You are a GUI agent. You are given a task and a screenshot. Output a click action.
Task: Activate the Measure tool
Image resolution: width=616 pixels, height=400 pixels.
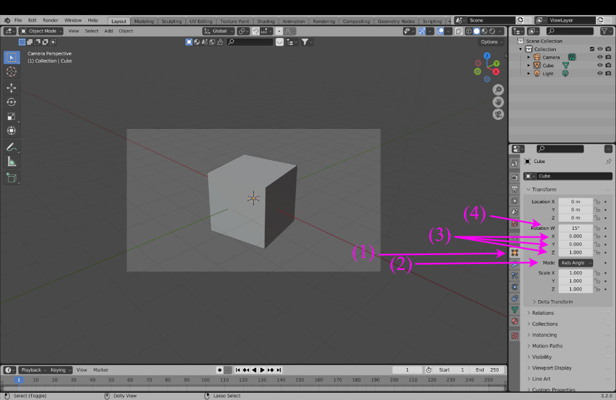[x=11, y=162]
